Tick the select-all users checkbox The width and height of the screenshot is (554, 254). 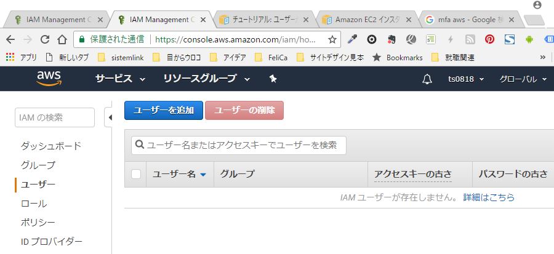[136, 174]
